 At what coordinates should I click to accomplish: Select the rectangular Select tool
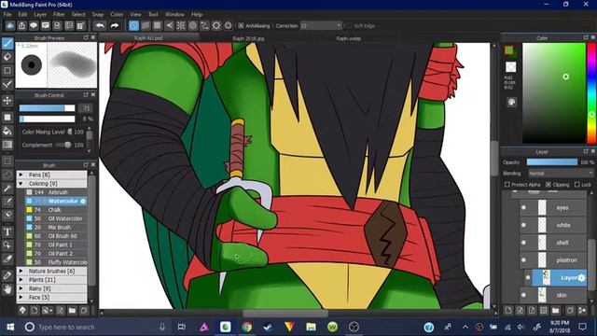click(x=7, y=161)
